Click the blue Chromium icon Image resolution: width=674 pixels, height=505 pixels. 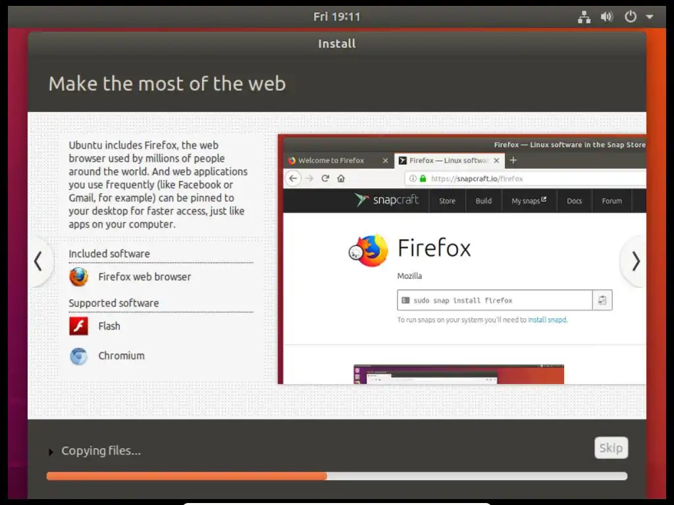click(x=79, y=356)
